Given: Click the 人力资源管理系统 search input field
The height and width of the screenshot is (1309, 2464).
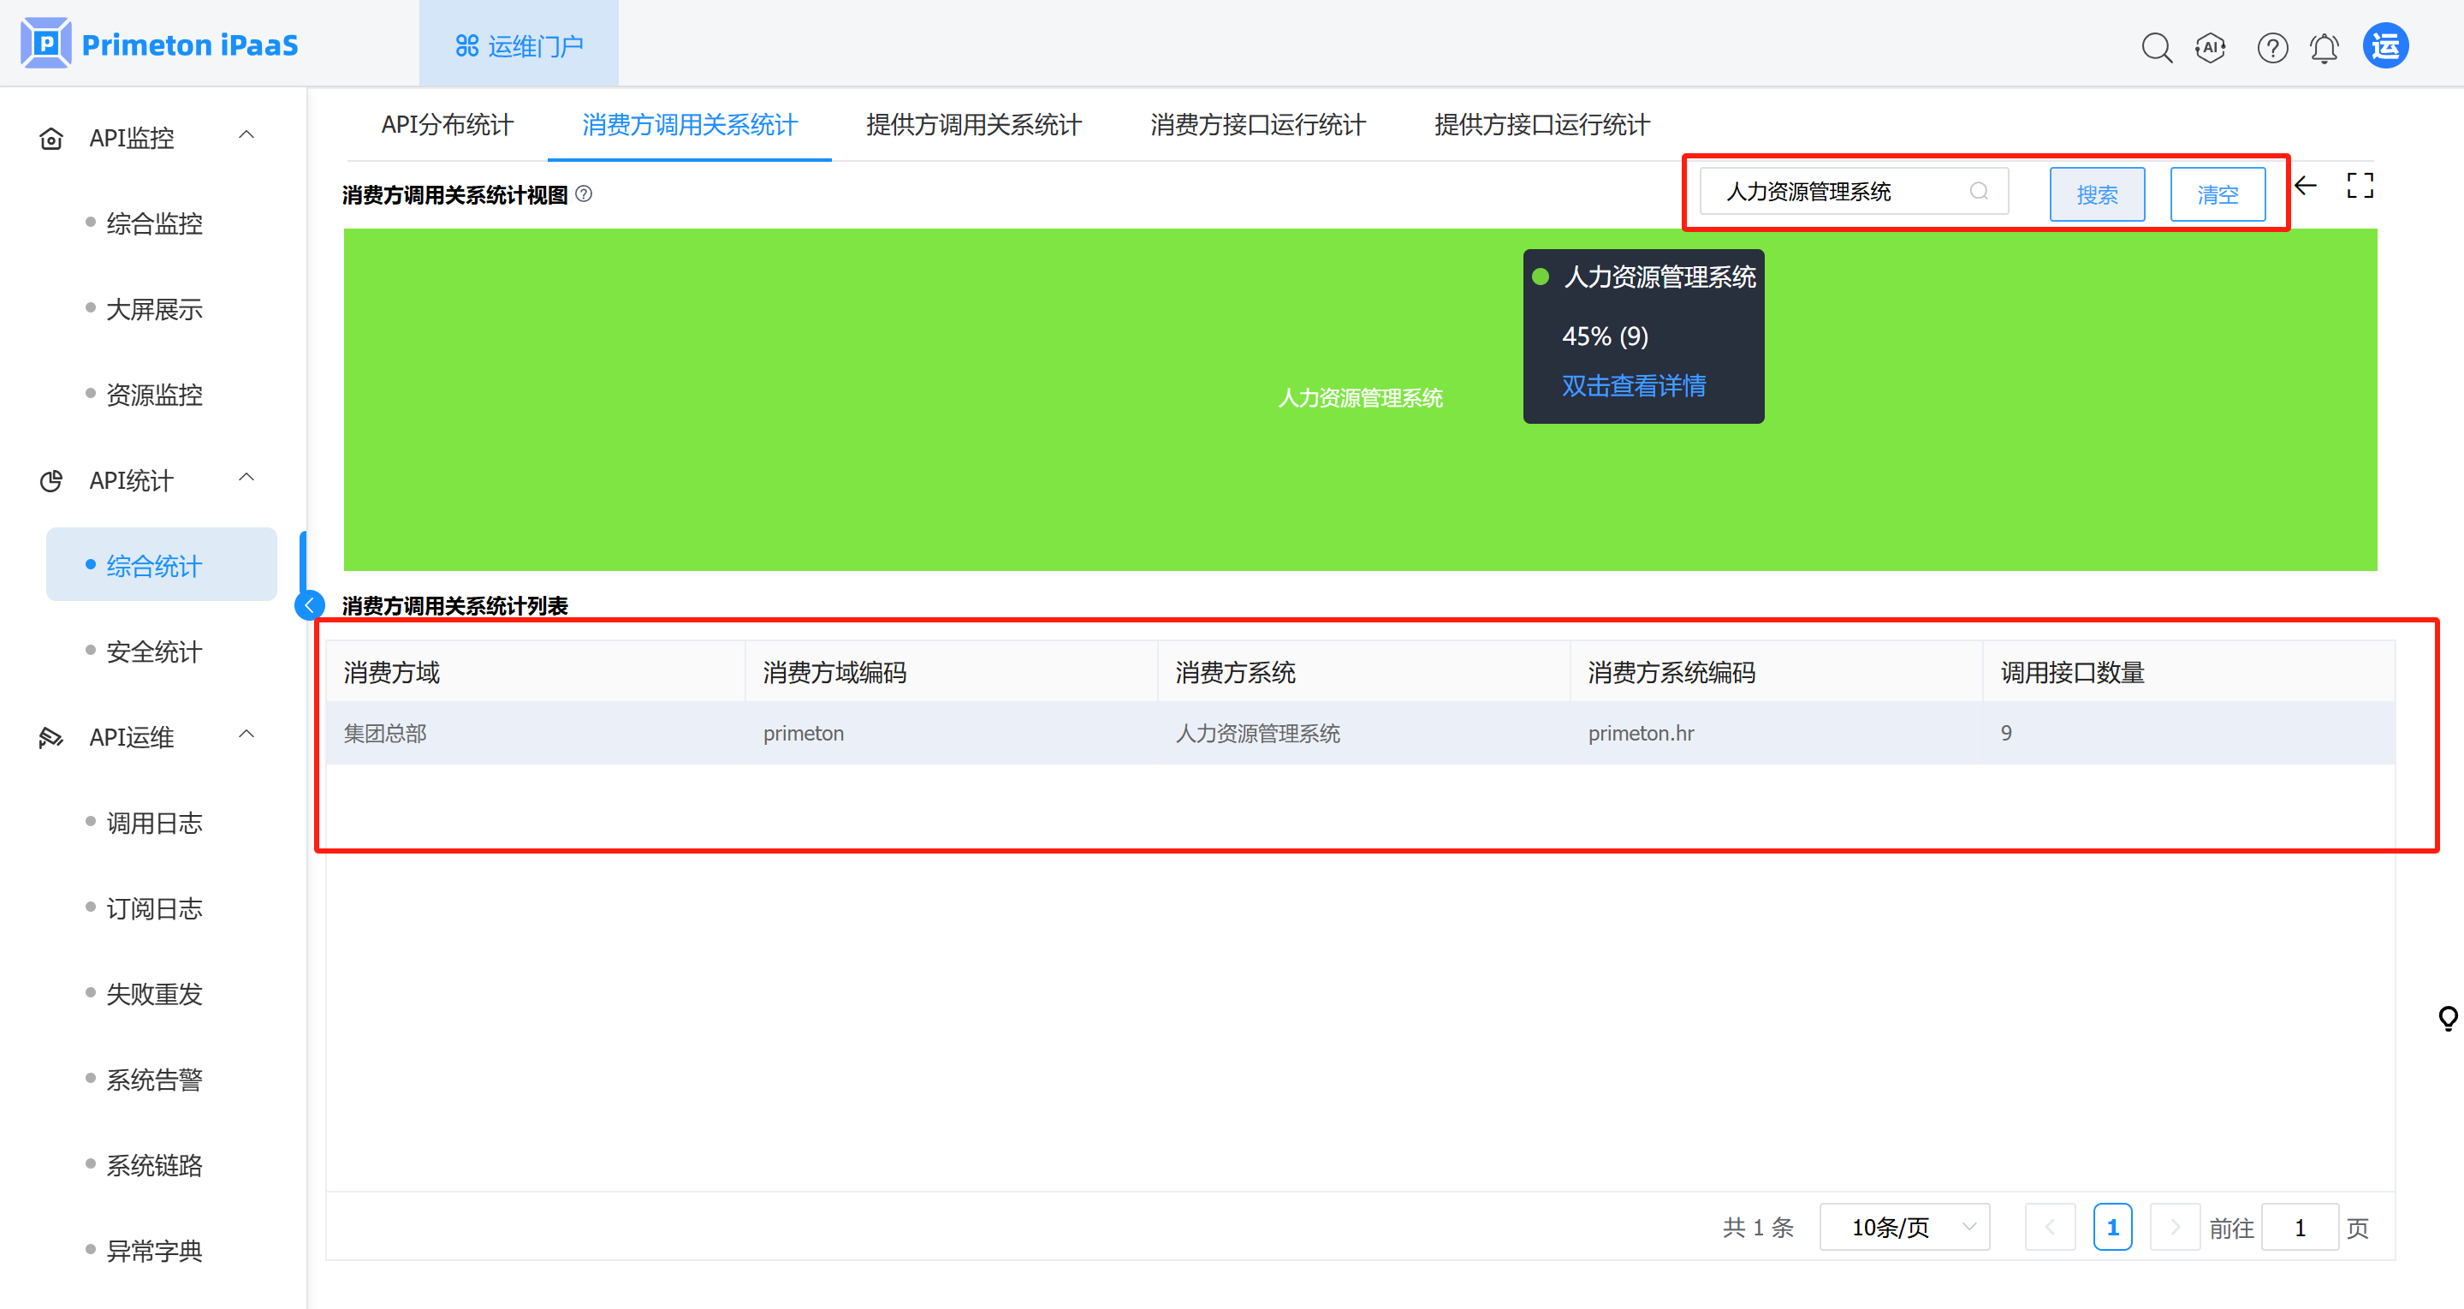Looking at the screenshot, I should click(x=1837, y=193).
